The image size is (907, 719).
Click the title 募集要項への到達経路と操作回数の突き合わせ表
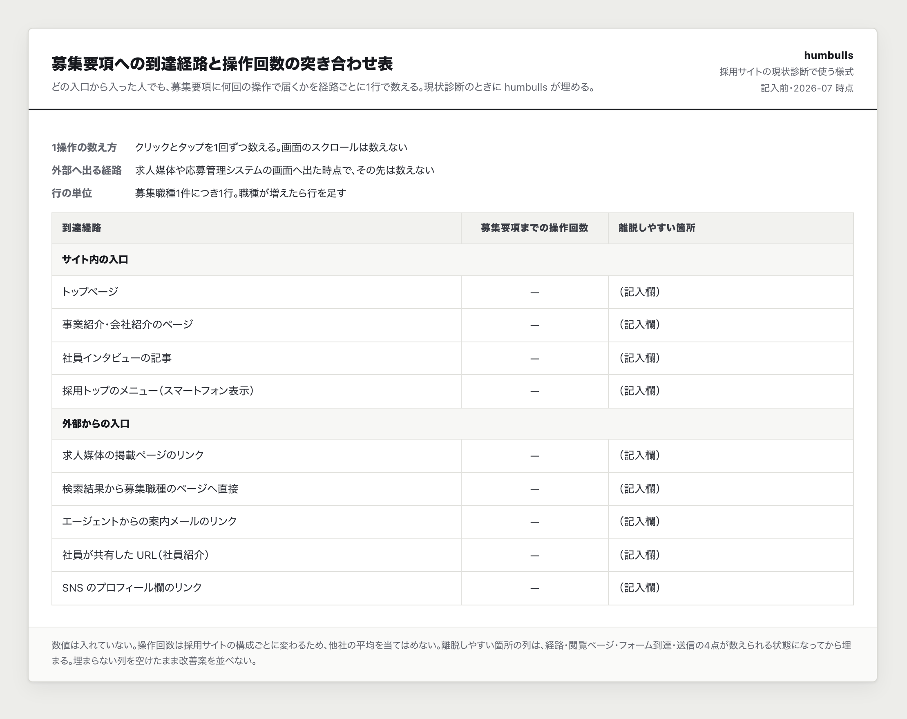pyautogui.click(x=222, y=64)
